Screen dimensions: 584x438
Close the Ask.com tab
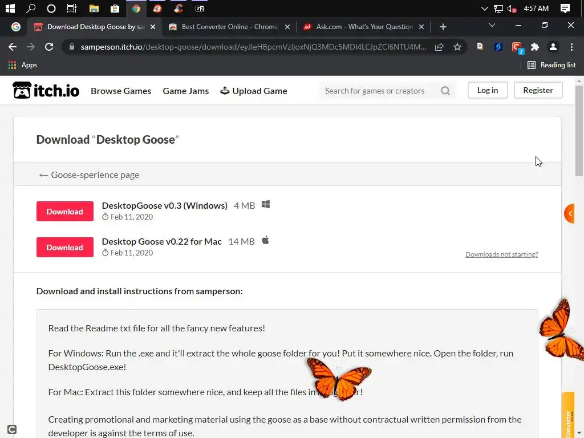click(421, 27)
